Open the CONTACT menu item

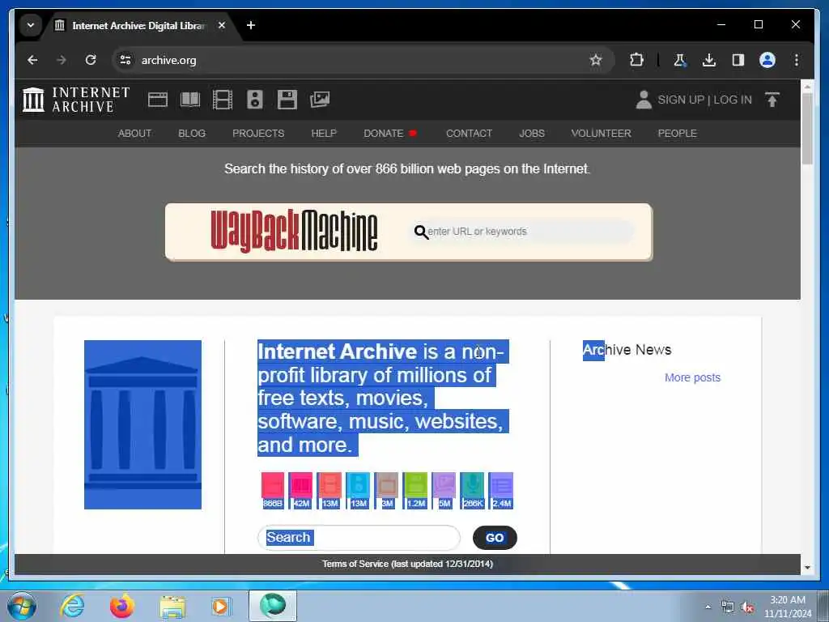[x=469, y=134]
